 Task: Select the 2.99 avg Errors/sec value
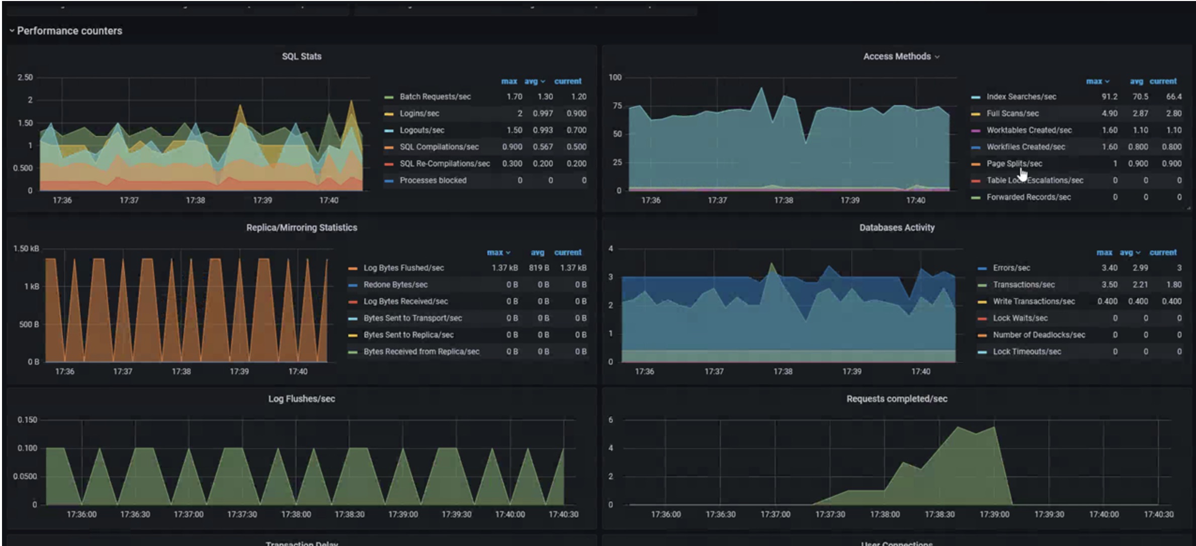[x=1140, y=268]
